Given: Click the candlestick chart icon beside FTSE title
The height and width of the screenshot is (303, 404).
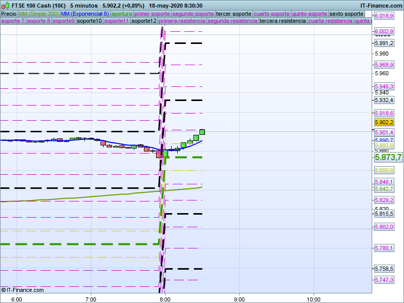Looking at the screenshot, I should click(6, 5).
